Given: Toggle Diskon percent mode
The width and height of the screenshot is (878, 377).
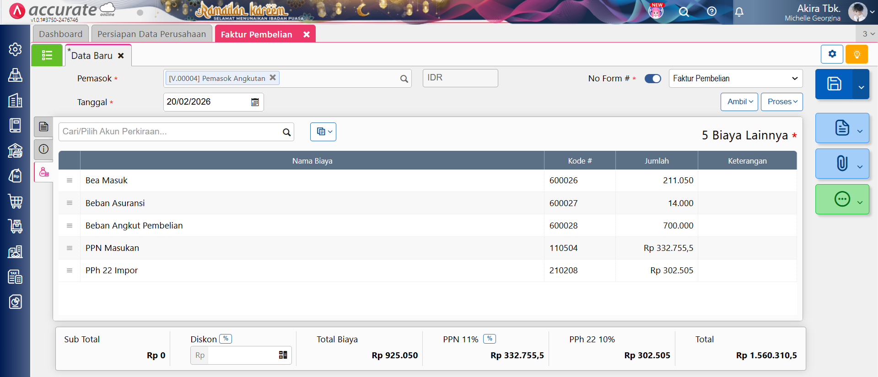Looking at the screenshot, I should [226, 339].
